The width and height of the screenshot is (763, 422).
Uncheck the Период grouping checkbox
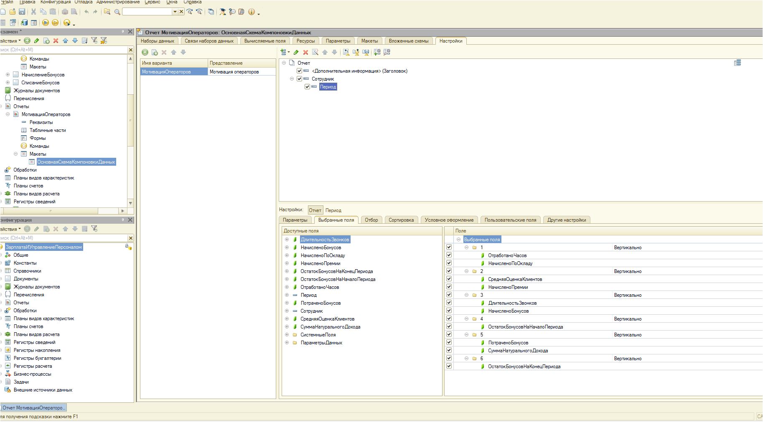(307, 87)
